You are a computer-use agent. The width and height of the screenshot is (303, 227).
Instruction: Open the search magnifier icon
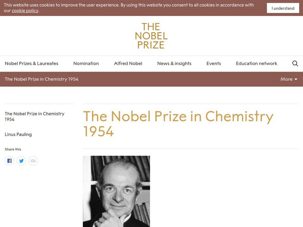coord(295,64)
